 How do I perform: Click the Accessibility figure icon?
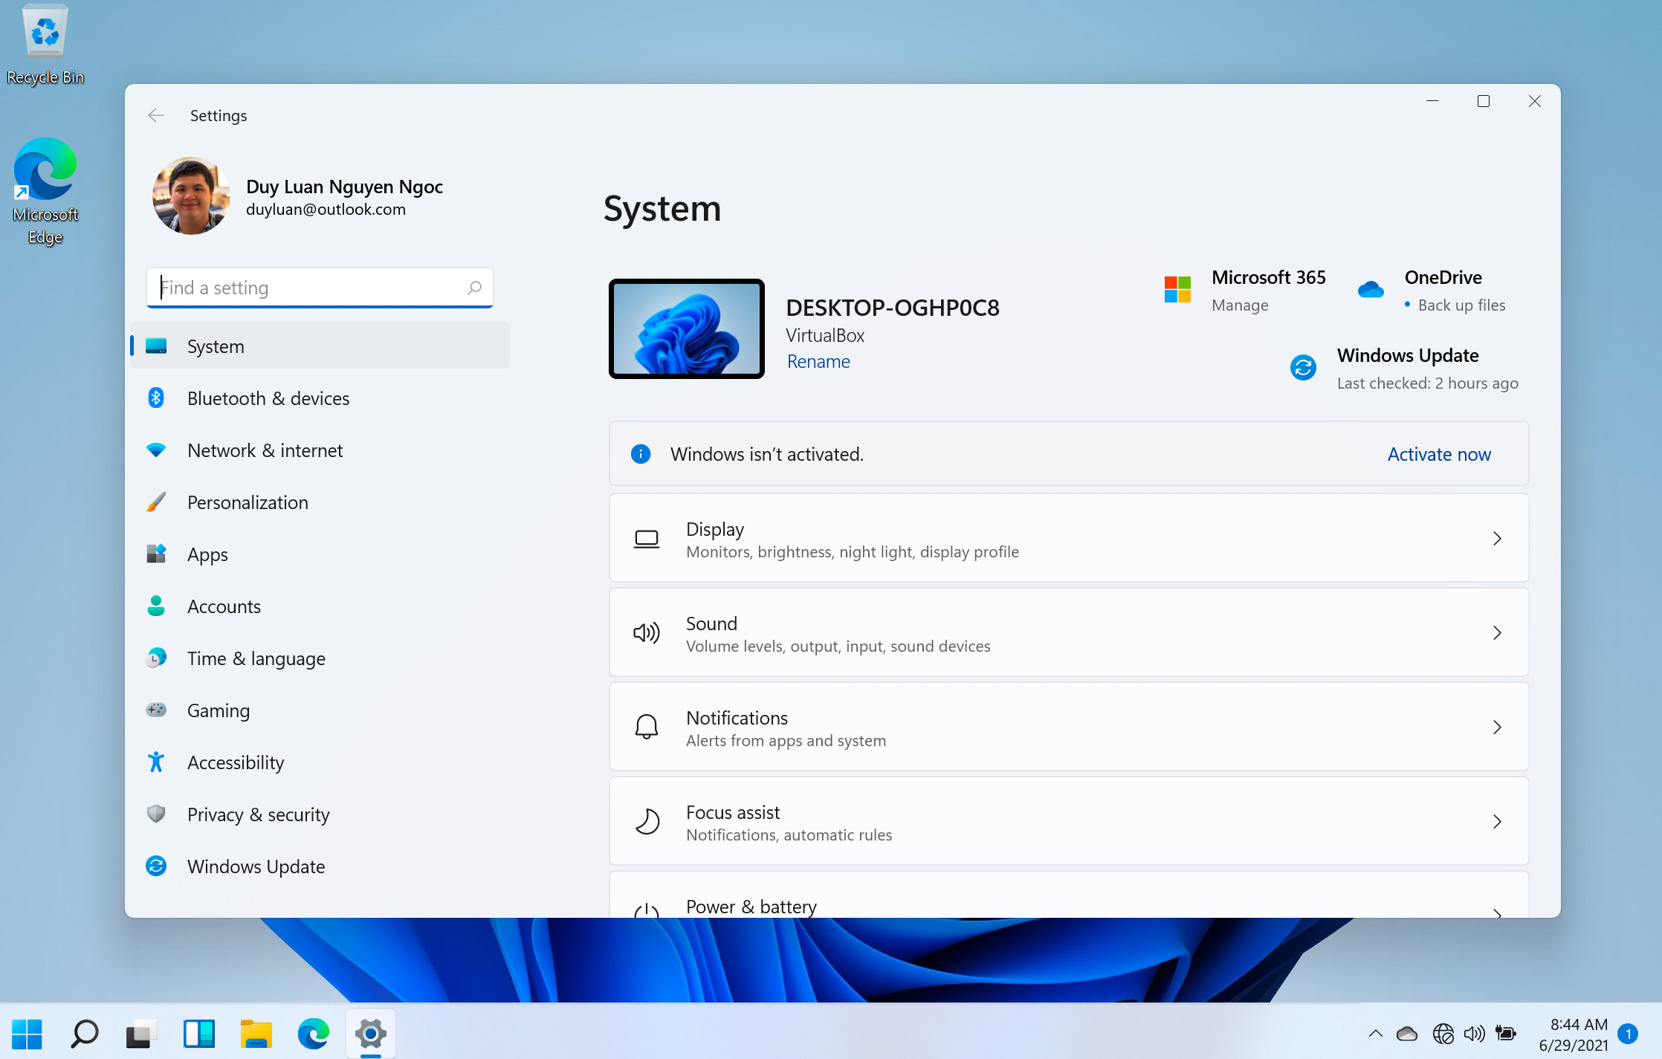[x=156, y=762]
